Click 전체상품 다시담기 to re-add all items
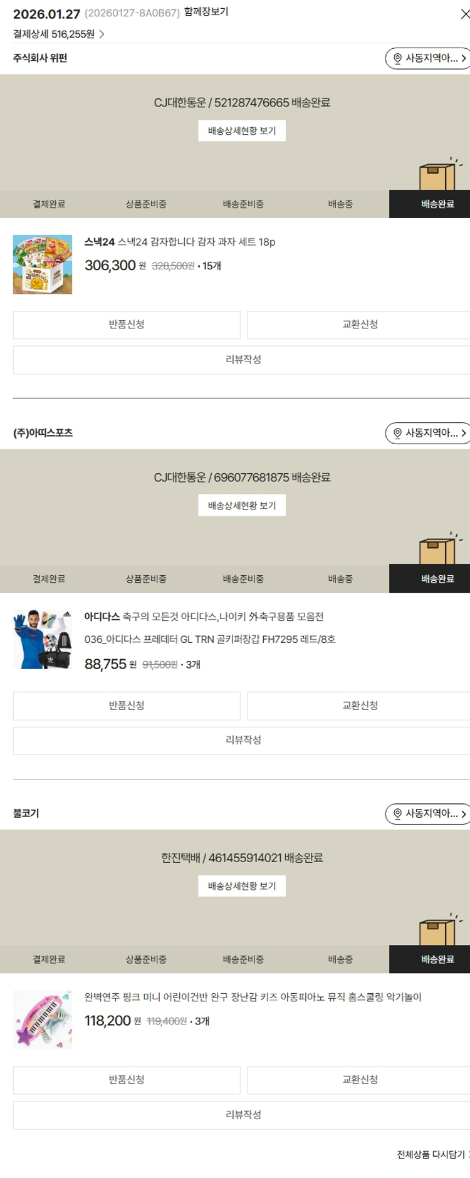The height and width of the screenshot is (1178, 470). [x=432, y=1154]
